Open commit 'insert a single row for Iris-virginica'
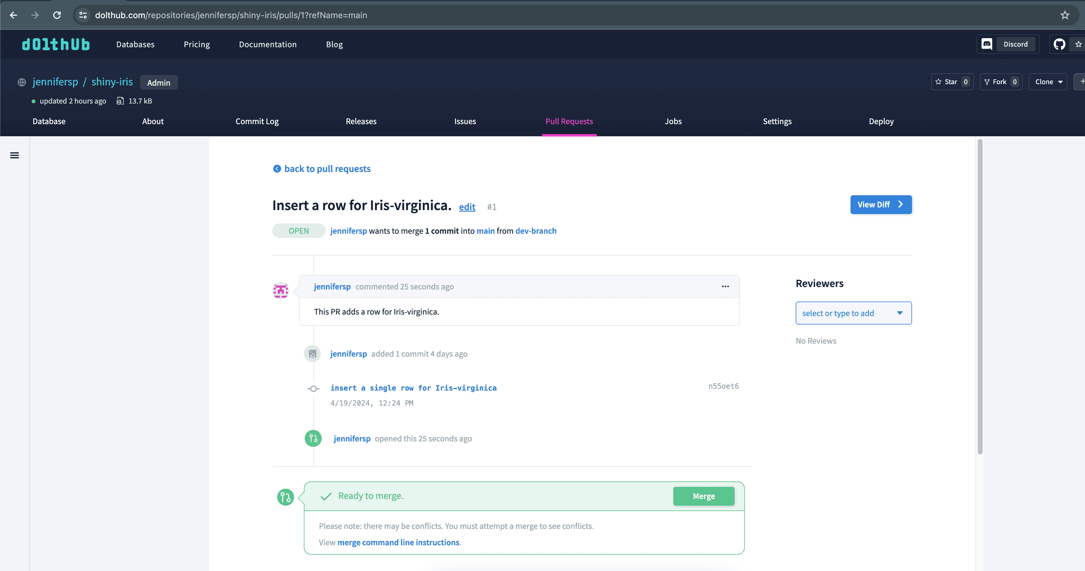 (413, 388)
